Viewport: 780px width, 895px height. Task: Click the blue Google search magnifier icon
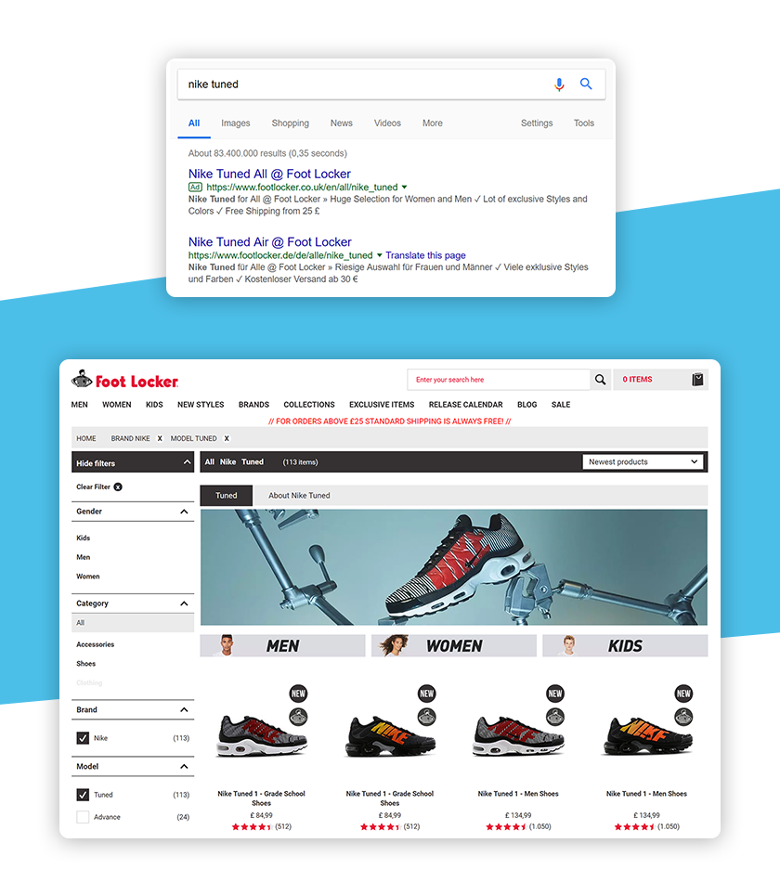[586, 84]
